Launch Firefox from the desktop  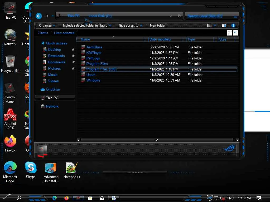point(10,144)
